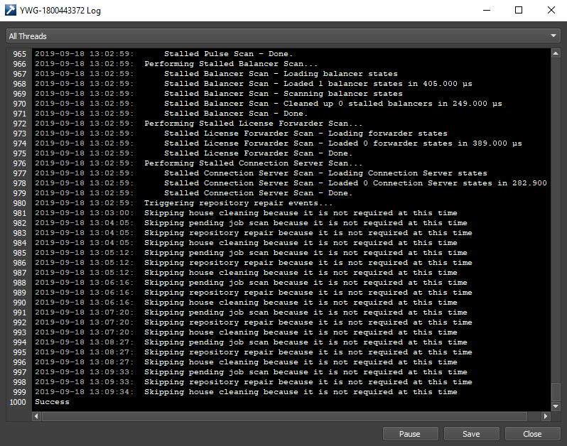Click 'Cleaned up 0 stalled balancers' line
Screen dimensions: 567x446
[269, 104]
